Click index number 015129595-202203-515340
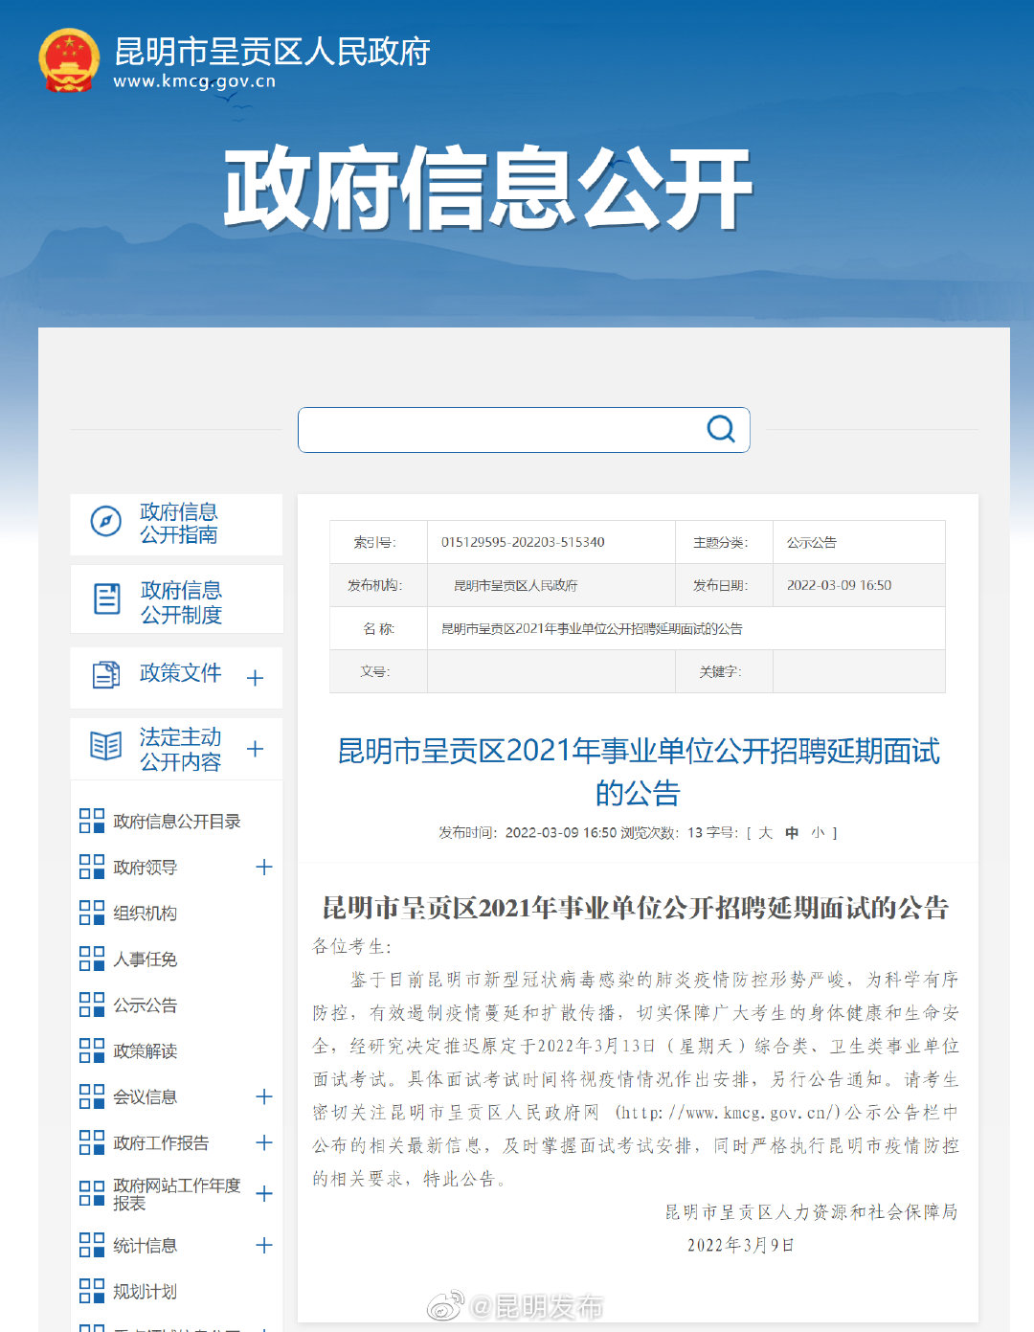 [523, 542]
